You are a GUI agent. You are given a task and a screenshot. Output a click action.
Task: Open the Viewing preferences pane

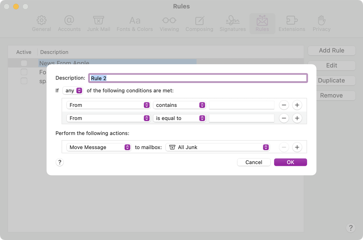click(169, 23)
